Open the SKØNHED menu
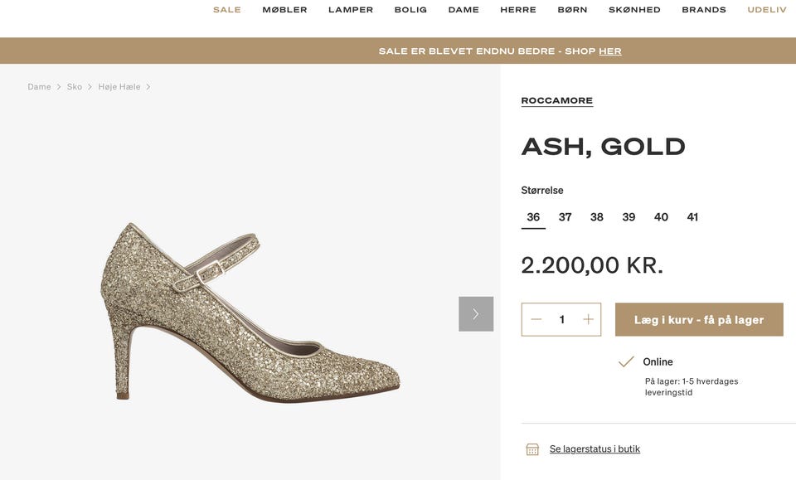796x480 pixels. [634, 10]
